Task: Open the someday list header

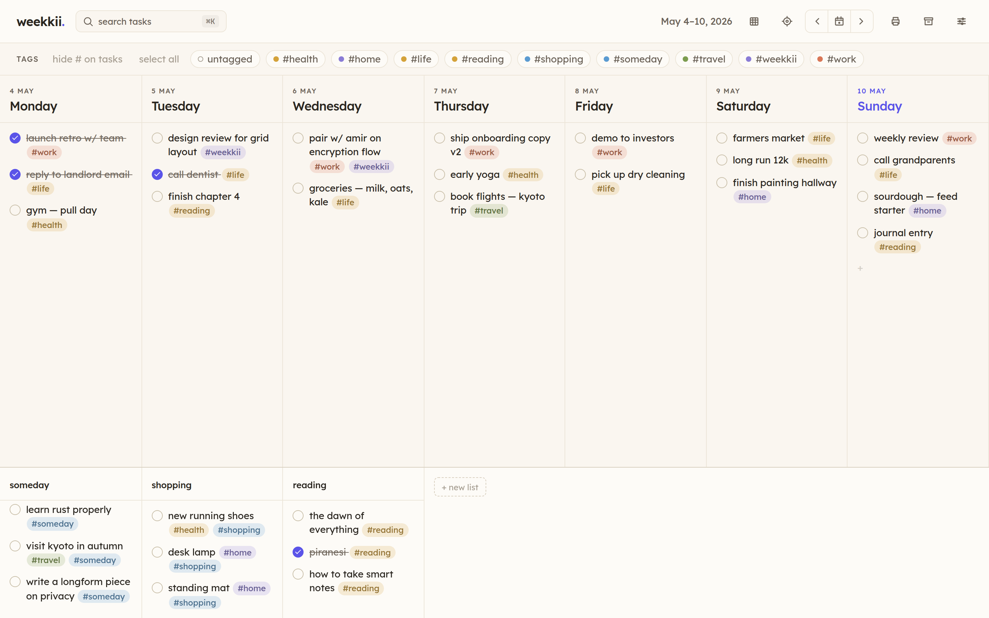Action: [30, 485]
